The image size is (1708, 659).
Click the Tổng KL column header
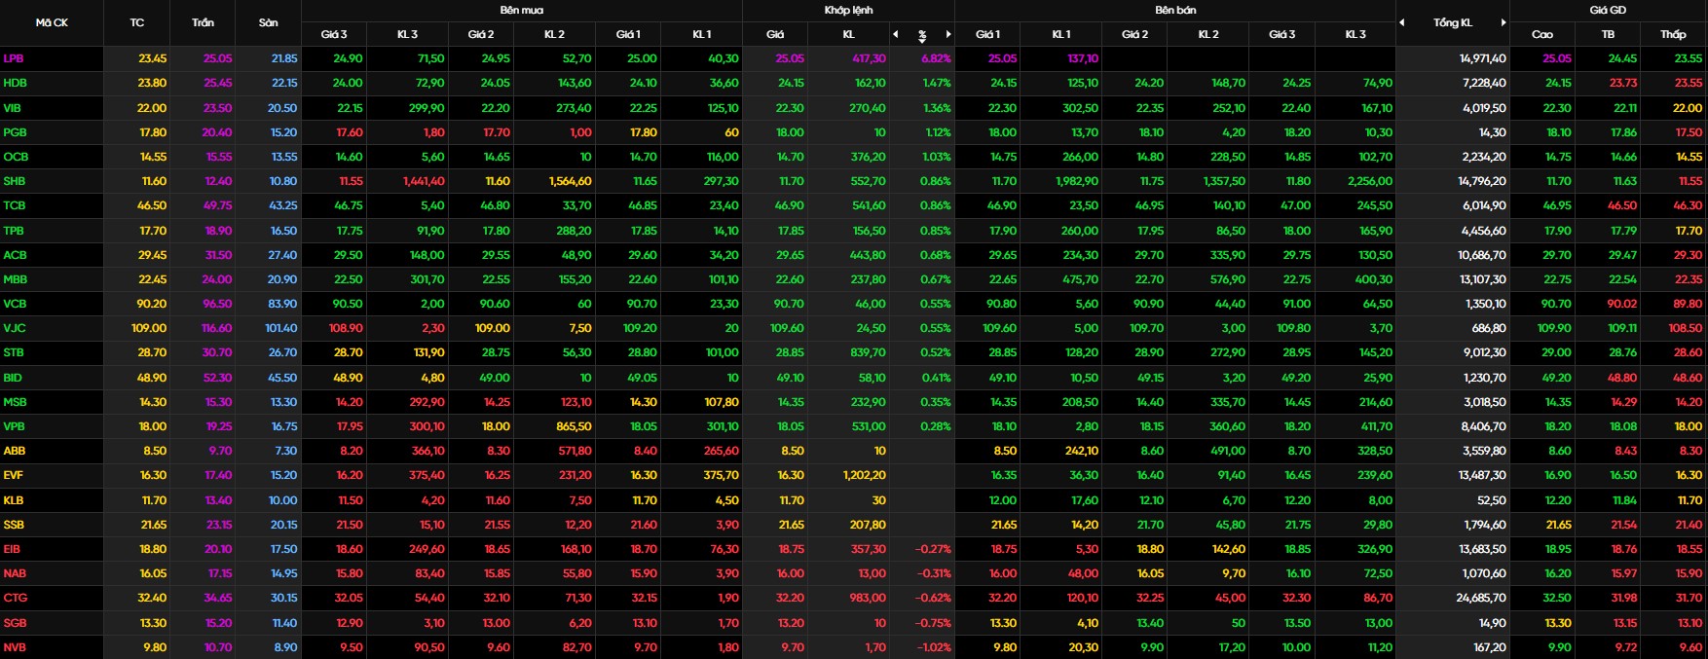tap(1453, 22)
